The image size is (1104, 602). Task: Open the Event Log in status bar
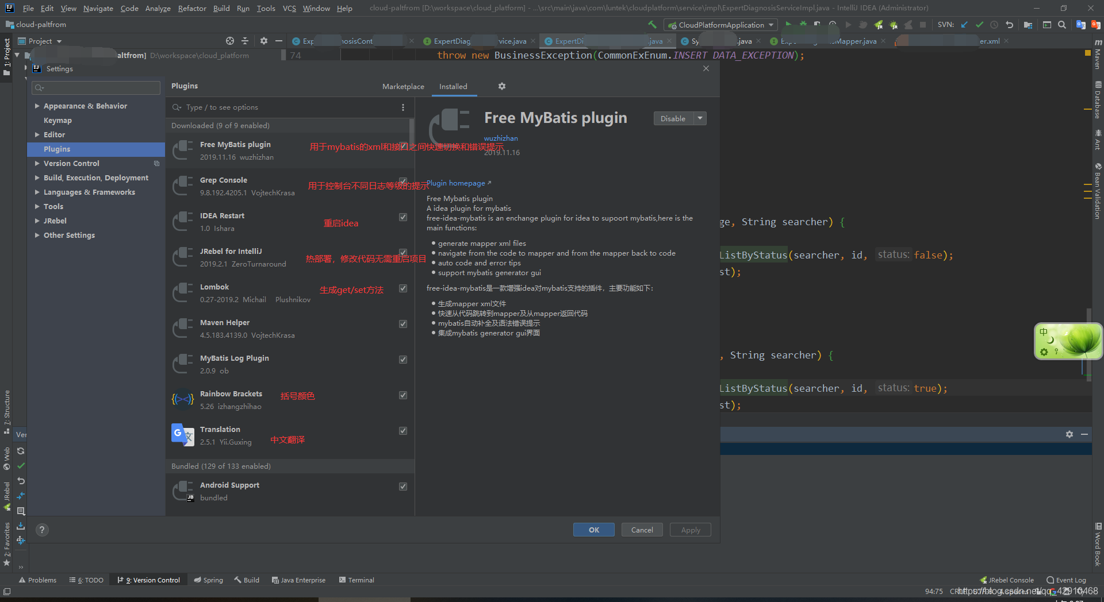pos(1066,580)
